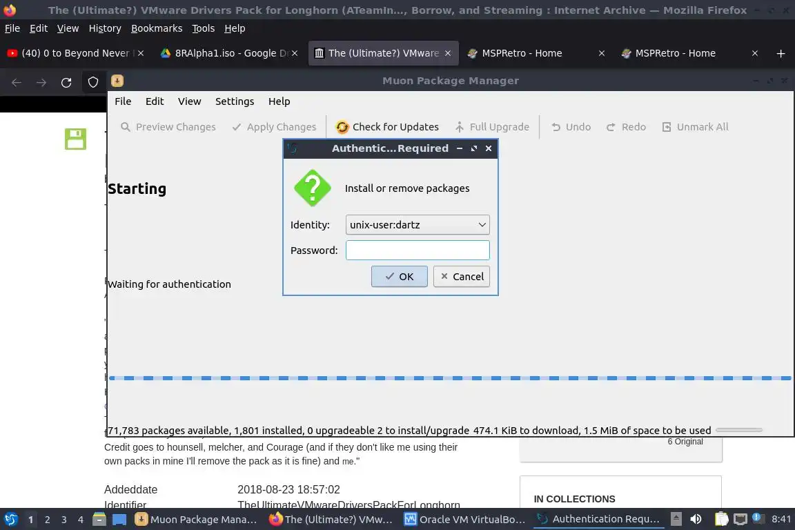This screenshot has height=530, width=795.
Task: Click 'Waiting for authentication' text
Action: pos(169,284)
